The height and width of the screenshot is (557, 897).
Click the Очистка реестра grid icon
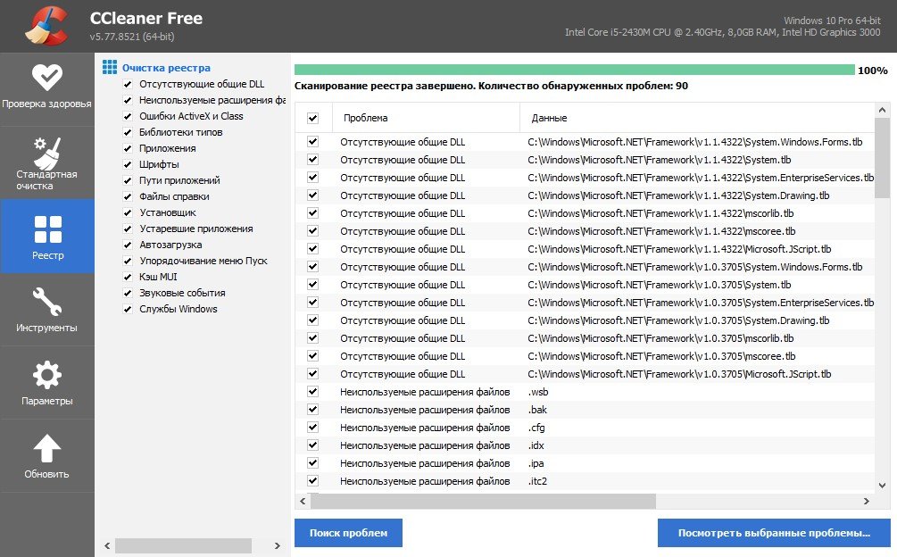pyautogui.click(x=110, y=67)
